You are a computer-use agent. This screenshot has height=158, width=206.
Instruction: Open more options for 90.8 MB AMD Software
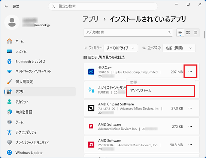[190, 145]
